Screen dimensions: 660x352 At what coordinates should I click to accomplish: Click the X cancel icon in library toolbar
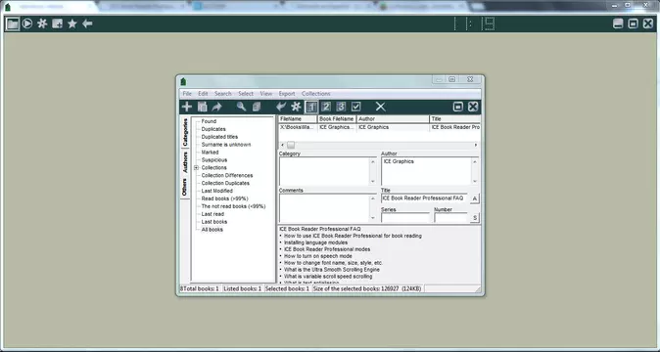pos(381,107)
